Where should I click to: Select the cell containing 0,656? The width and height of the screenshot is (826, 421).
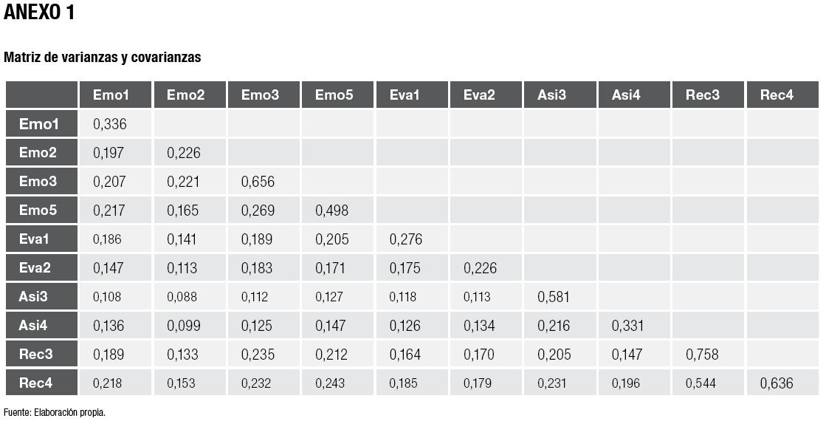click(258, 182)
